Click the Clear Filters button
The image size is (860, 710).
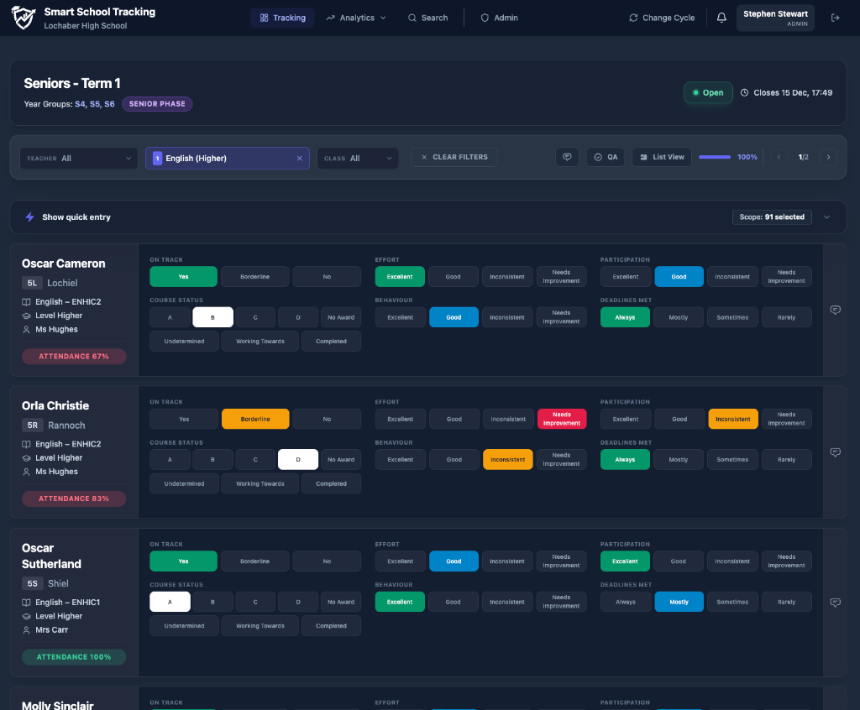(x=454, y=157)
